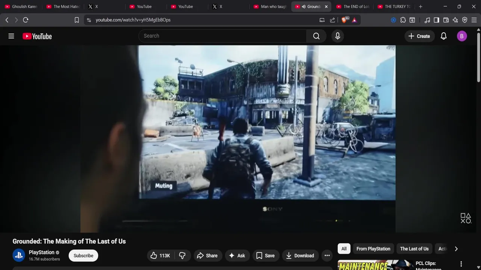Like the video with the thumbs-up button
Viewport: 481px width, 270px height.
tap(160, 256)
